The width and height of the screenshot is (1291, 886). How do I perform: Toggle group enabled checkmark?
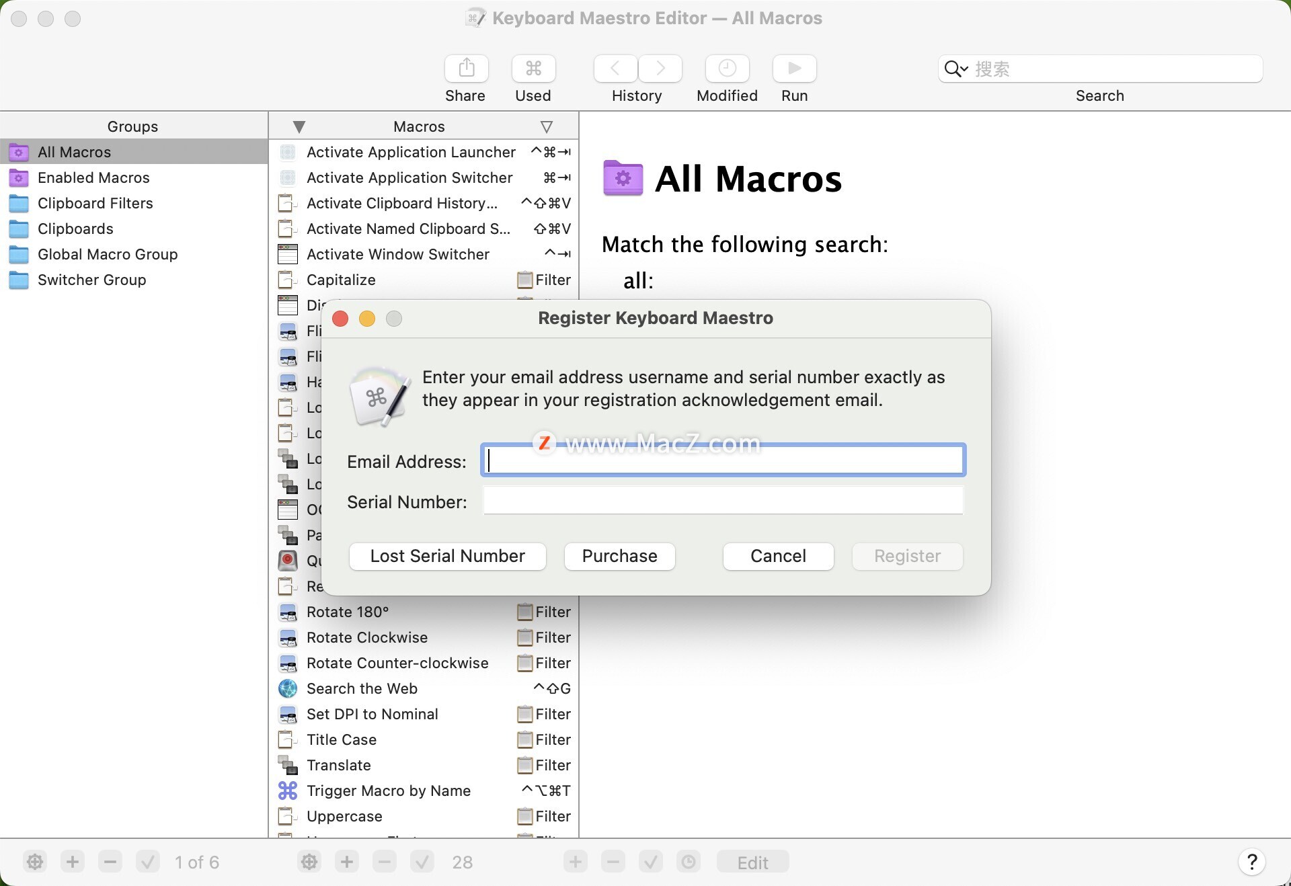(148, 862)
